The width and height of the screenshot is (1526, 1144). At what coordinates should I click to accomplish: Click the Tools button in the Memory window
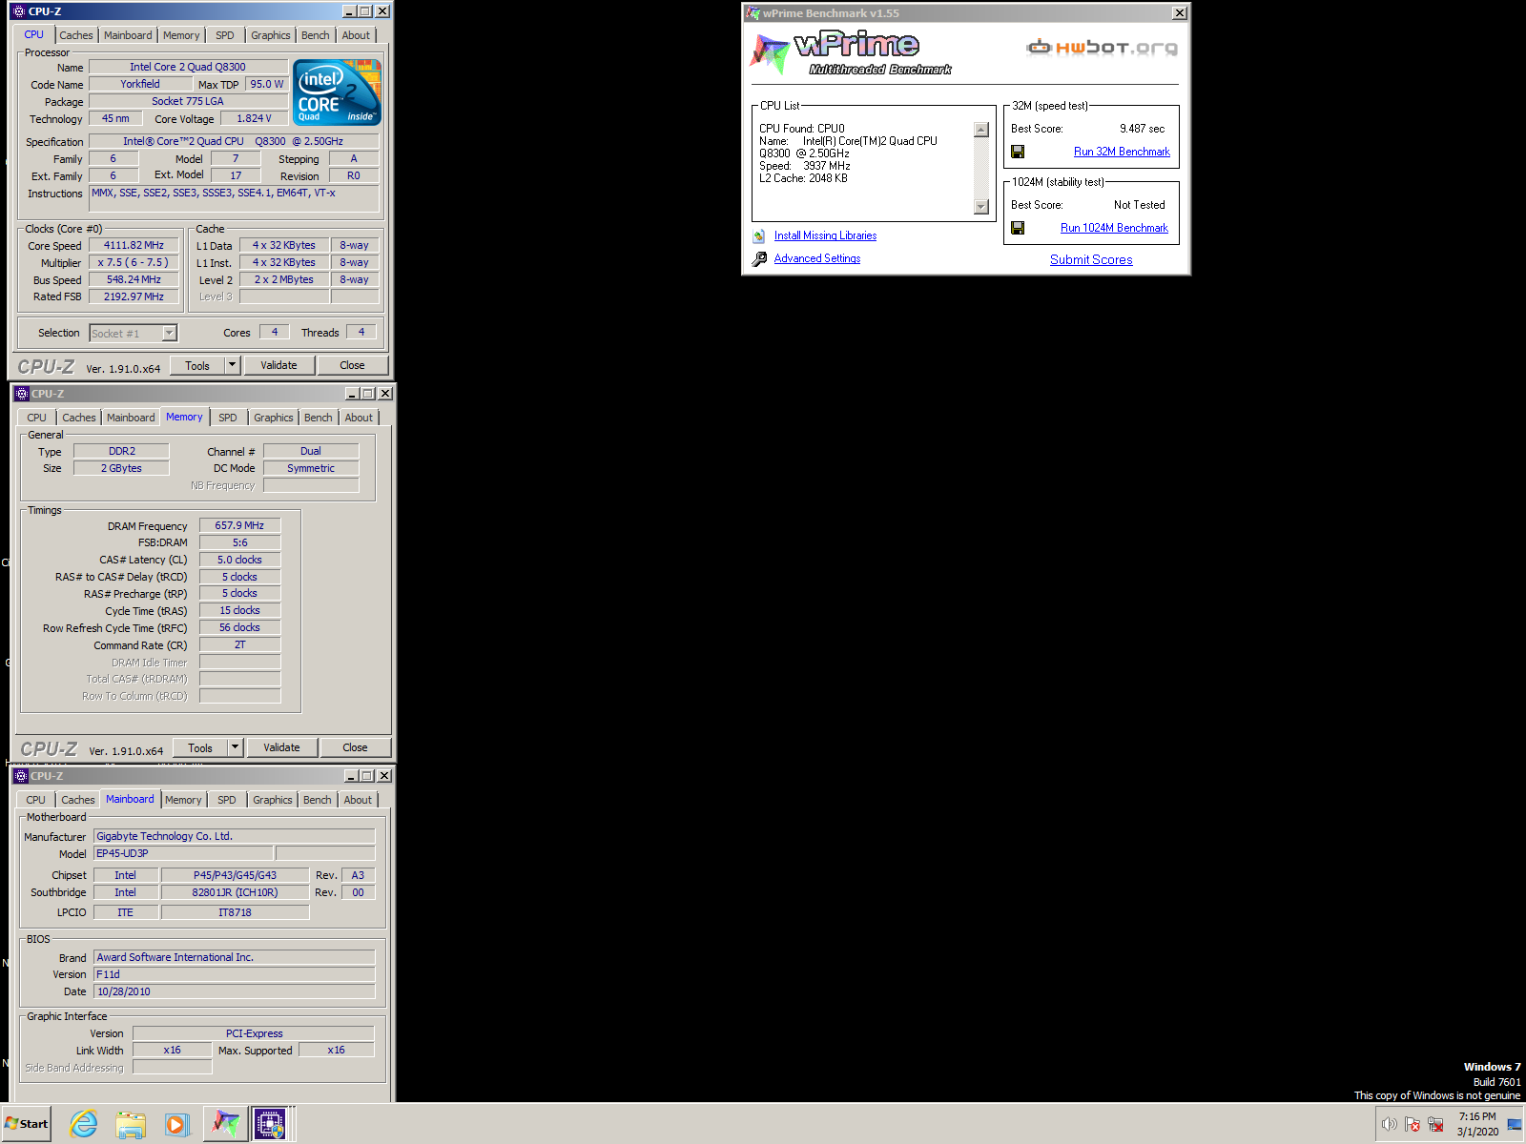tap(200, 747)
